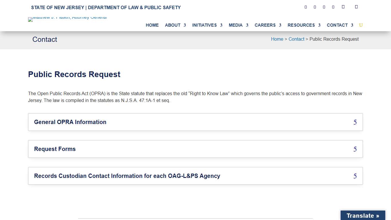Screen dimensions: 391x220
Task: Click the Contact breadcrumb link
Action: tap(297, 39)
